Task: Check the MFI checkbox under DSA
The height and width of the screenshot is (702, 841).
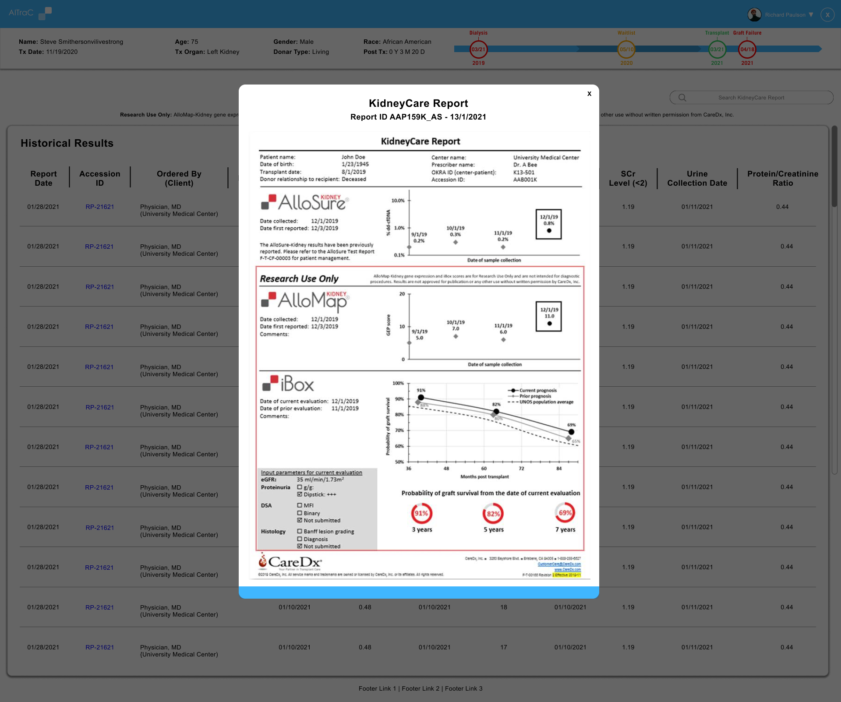Action: (x=300, y=505)
